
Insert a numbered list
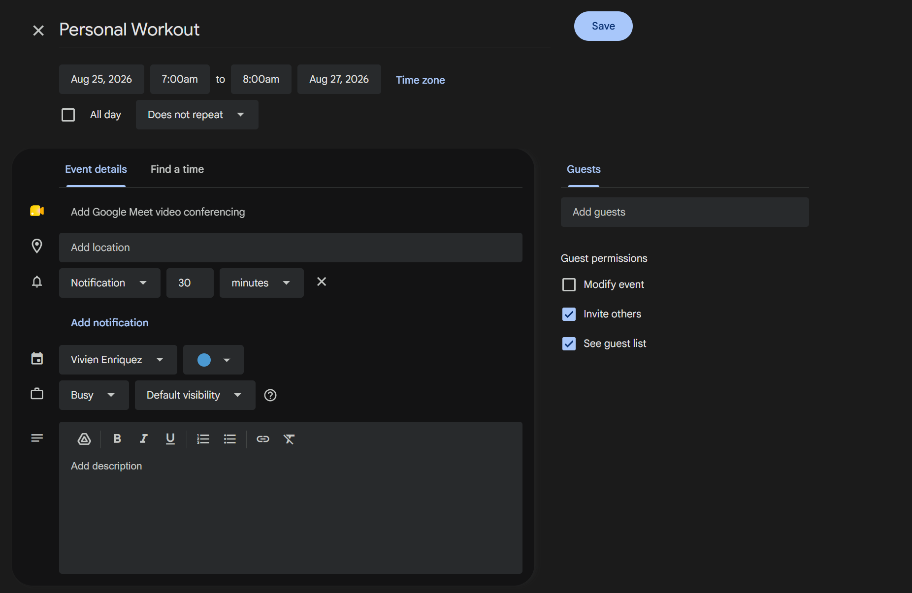pyautogui.click(x=203, y=439)
